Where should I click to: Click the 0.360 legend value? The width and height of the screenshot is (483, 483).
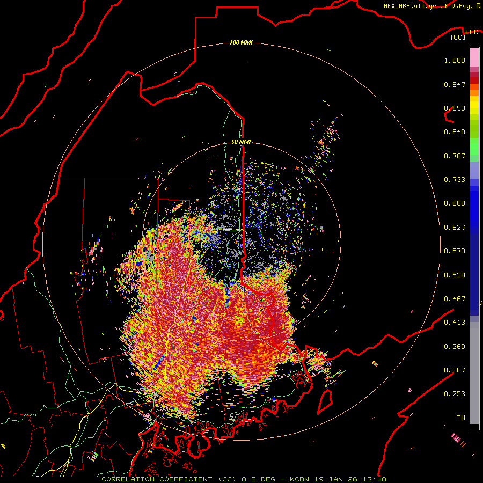[455, 347]
